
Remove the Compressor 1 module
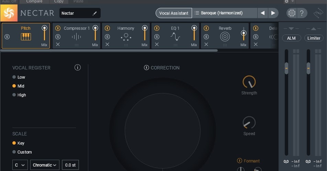click(58, 44)
